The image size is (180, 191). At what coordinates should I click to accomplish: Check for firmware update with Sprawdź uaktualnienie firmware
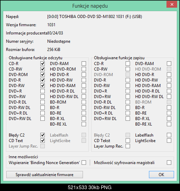tap(44, 175)
